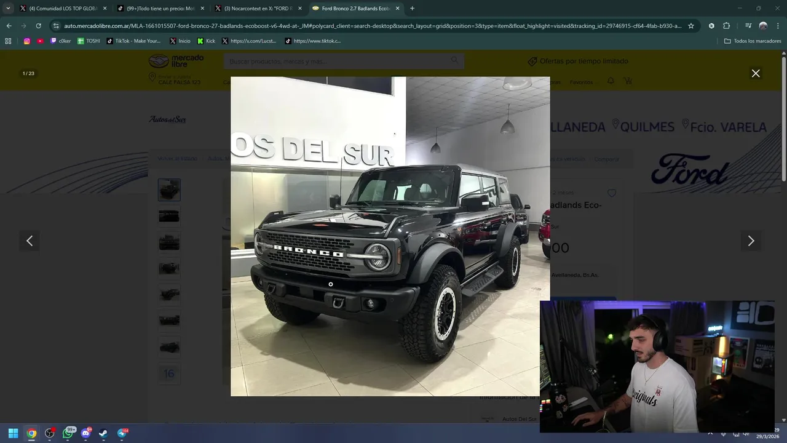Go to the next gallery photo
This screenshot has width=787, height=443.
tap(751, 241)
